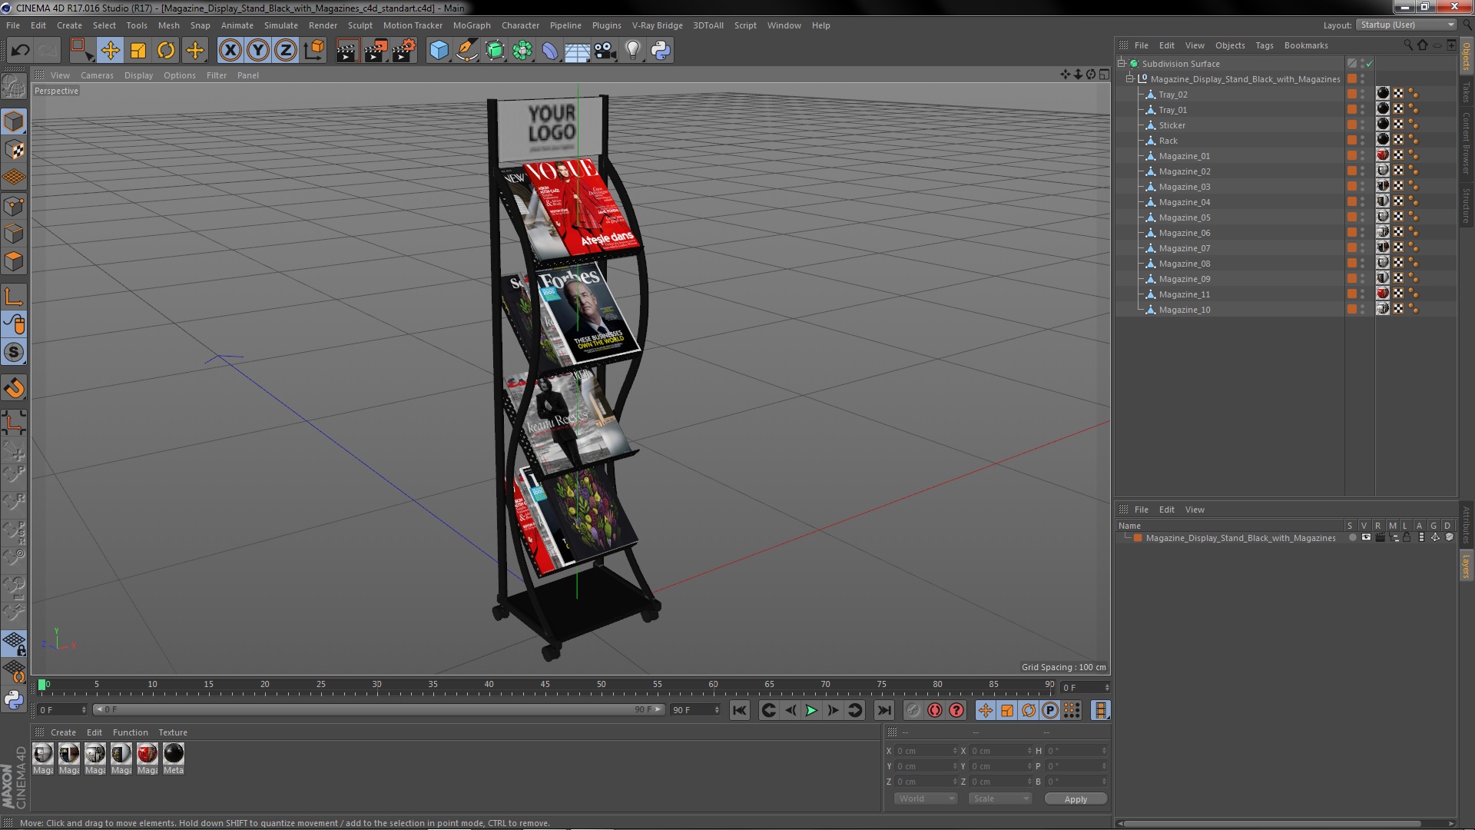
Task: Open the Content Browser side tab
Action: (x=1466, y=143)
